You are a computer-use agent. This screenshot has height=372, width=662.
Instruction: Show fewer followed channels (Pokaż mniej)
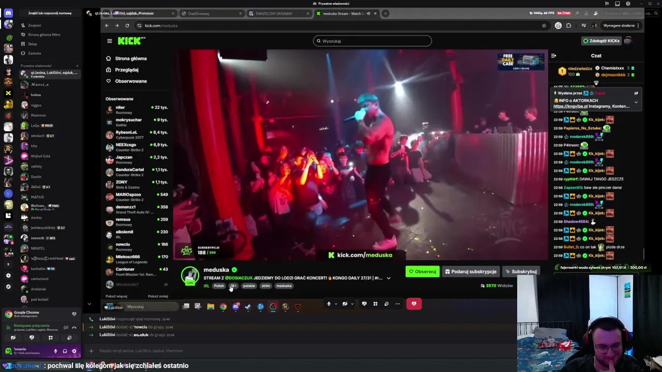click(158, 297)
